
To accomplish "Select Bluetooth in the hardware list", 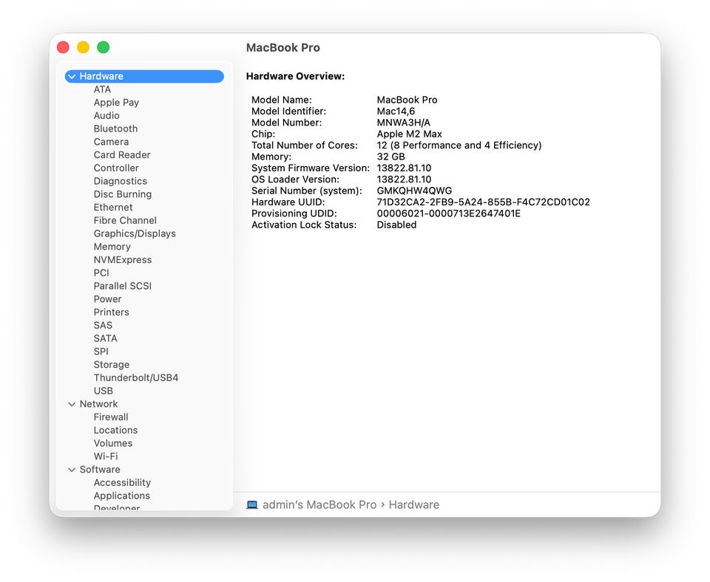I will [115, 129].
